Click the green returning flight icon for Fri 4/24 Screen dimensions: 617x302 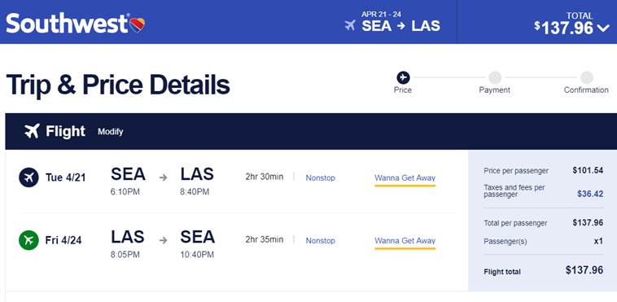(x=28, y=240)
